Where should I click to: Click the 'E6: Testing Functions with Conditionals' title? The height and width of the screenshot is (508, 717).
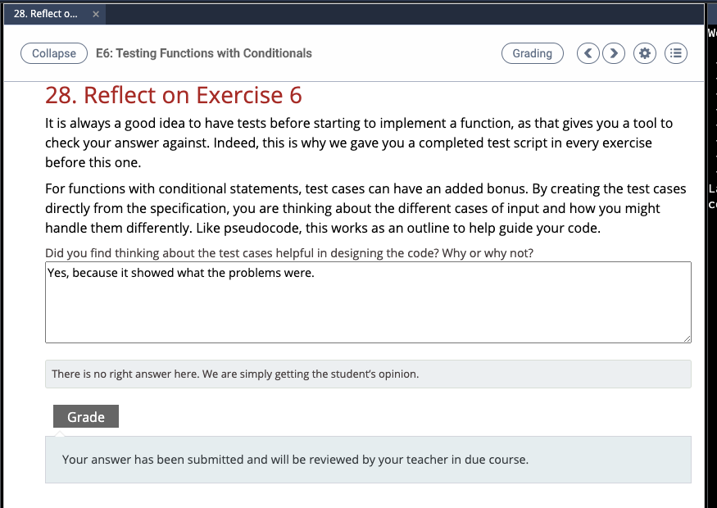click(x=204, y=53)
